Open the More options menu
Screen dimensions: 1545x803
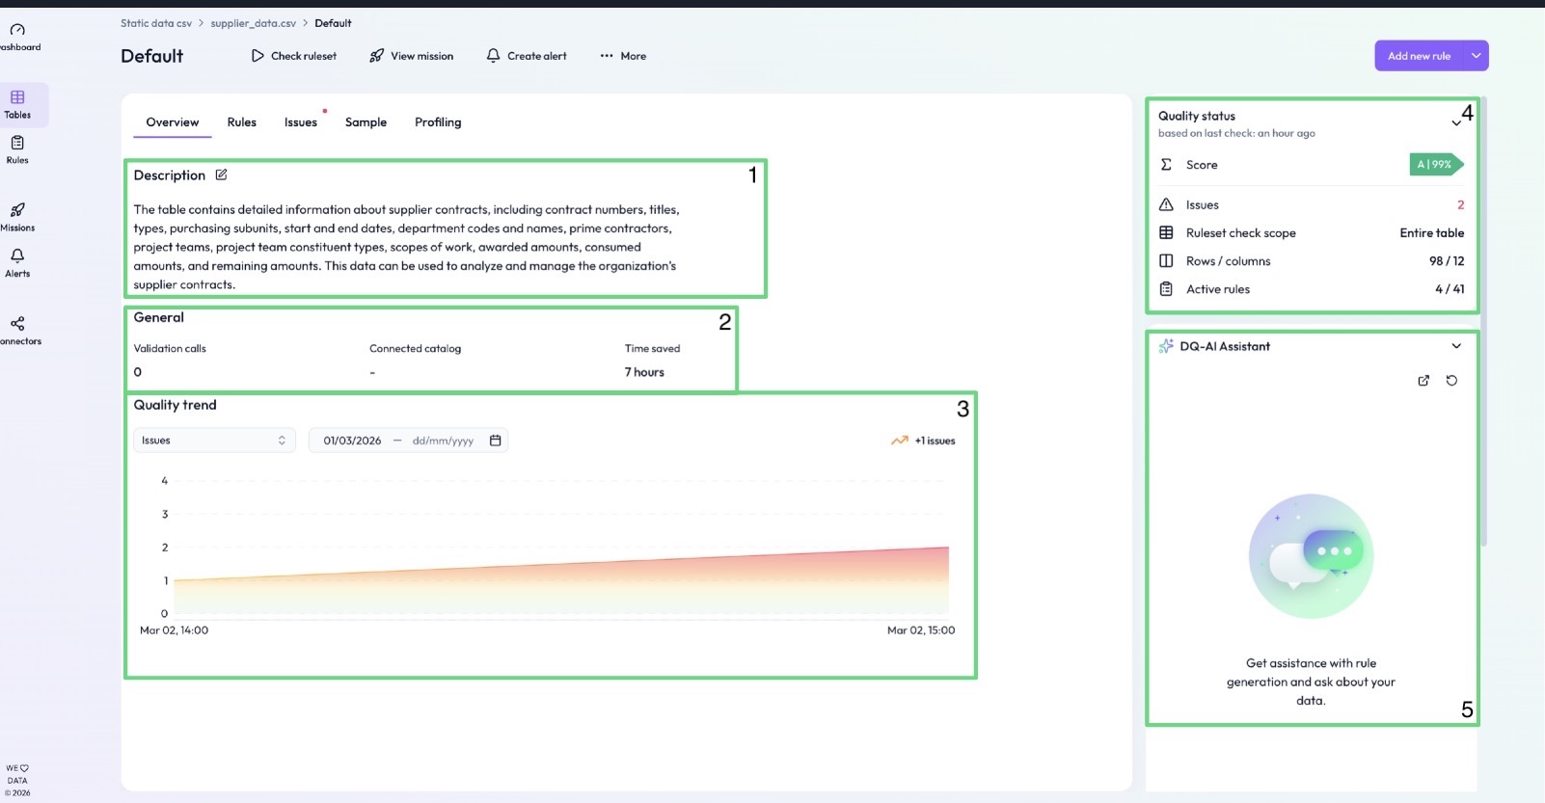pyautogui.click(x=623, y=56)
